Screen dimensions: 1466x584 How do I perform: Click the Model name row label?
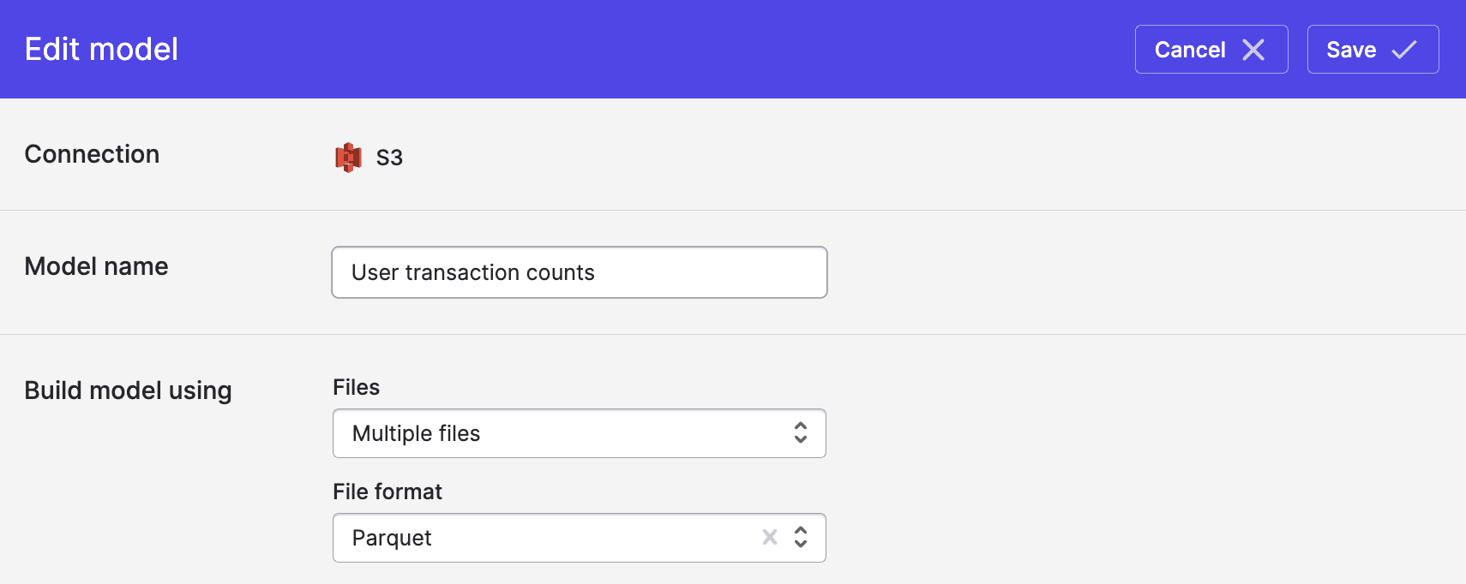pyautogui.click(x=96, y=266)
